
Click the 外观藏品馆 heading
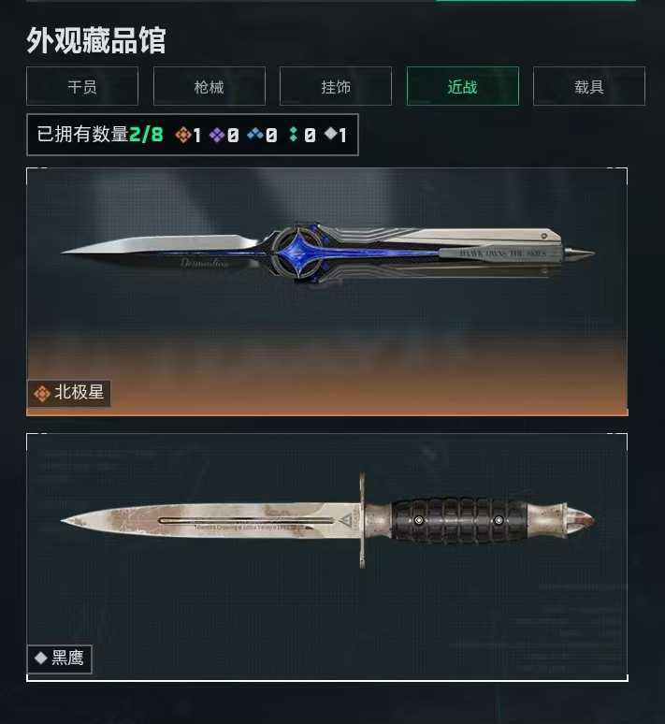(x=96, y=40)
